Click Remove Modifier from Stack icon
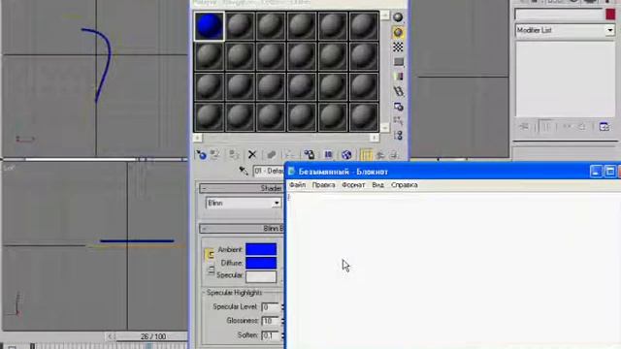 pos(582,127)
